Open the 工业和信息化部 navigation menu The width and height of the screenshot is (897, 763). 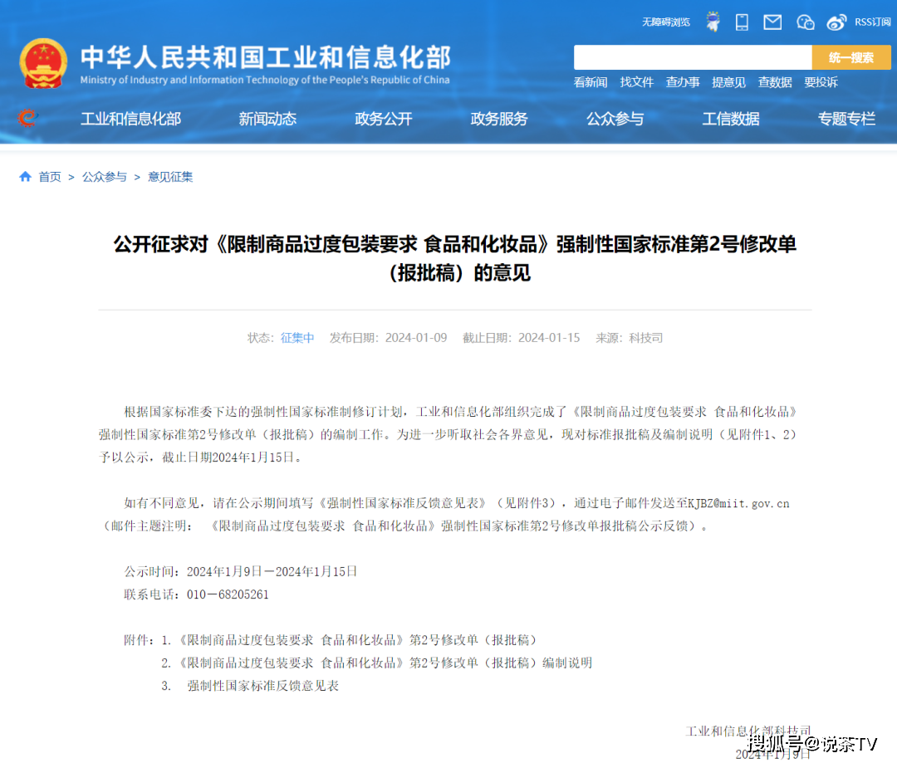point(131,119)
